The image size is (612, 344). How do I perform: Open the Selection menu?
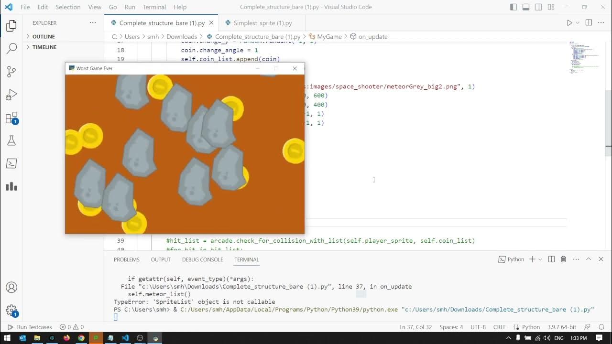pos(68,7)
